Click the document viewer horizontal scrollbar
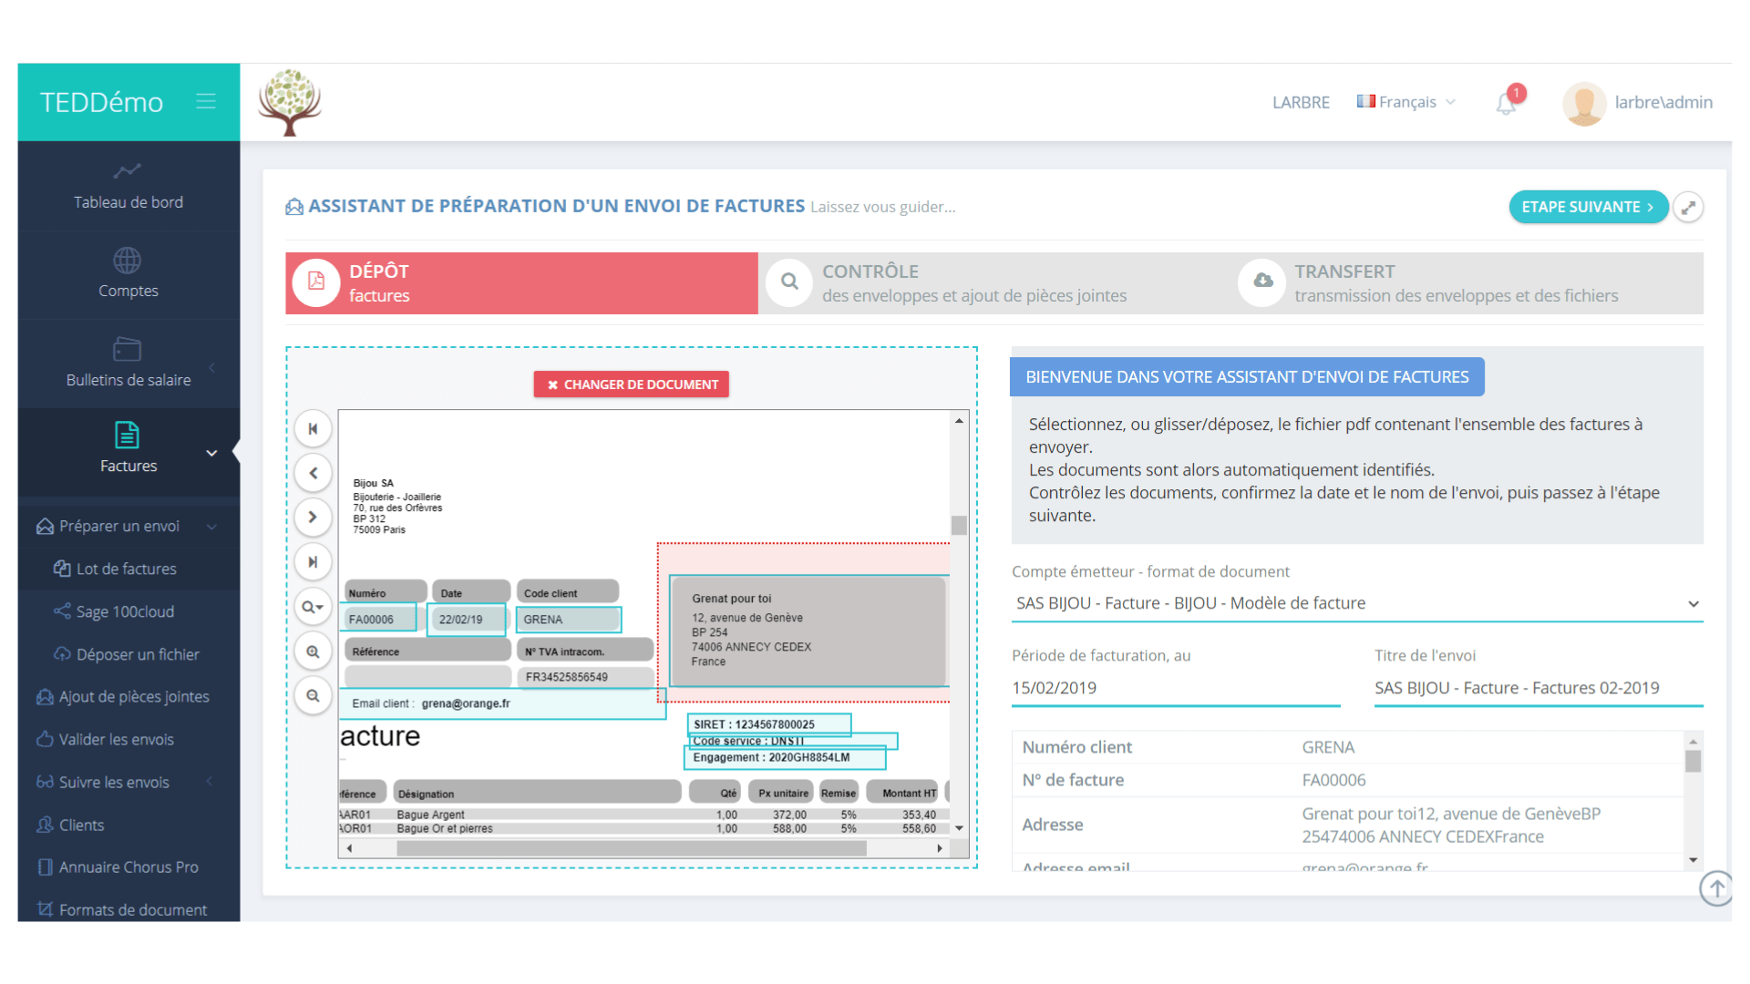This screenshot has width=1750, height=984. click(x=632, y=848)
